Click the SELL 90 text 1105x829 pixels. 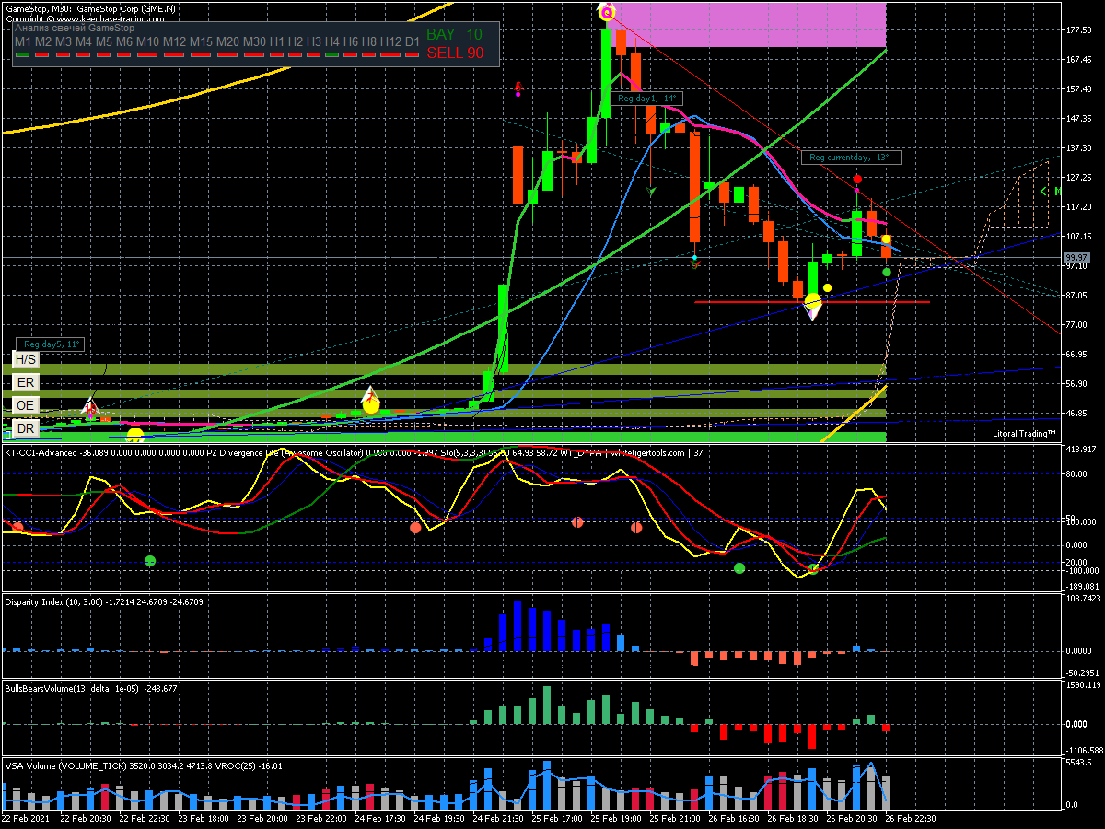[455, 53]
